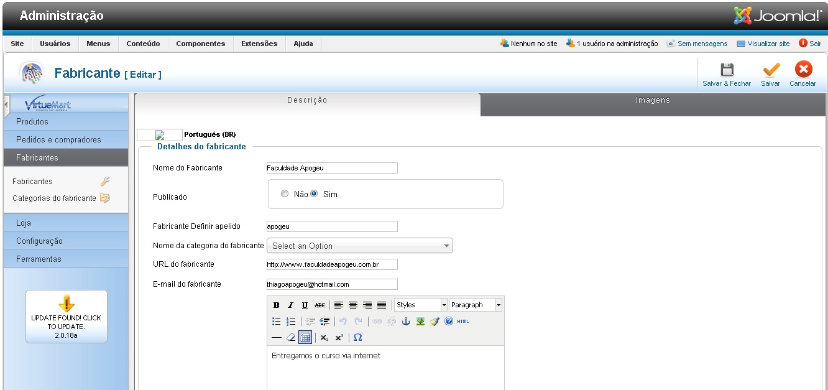Switch to the Imagens tab
The width and height of the screenshot is (828, 390).
click(x=653, y=101)
